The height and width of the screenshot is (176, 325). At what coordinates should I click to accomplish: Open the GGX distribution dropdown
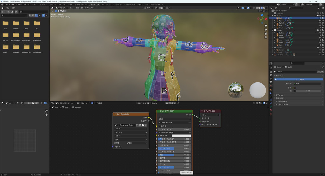[174, 119]
